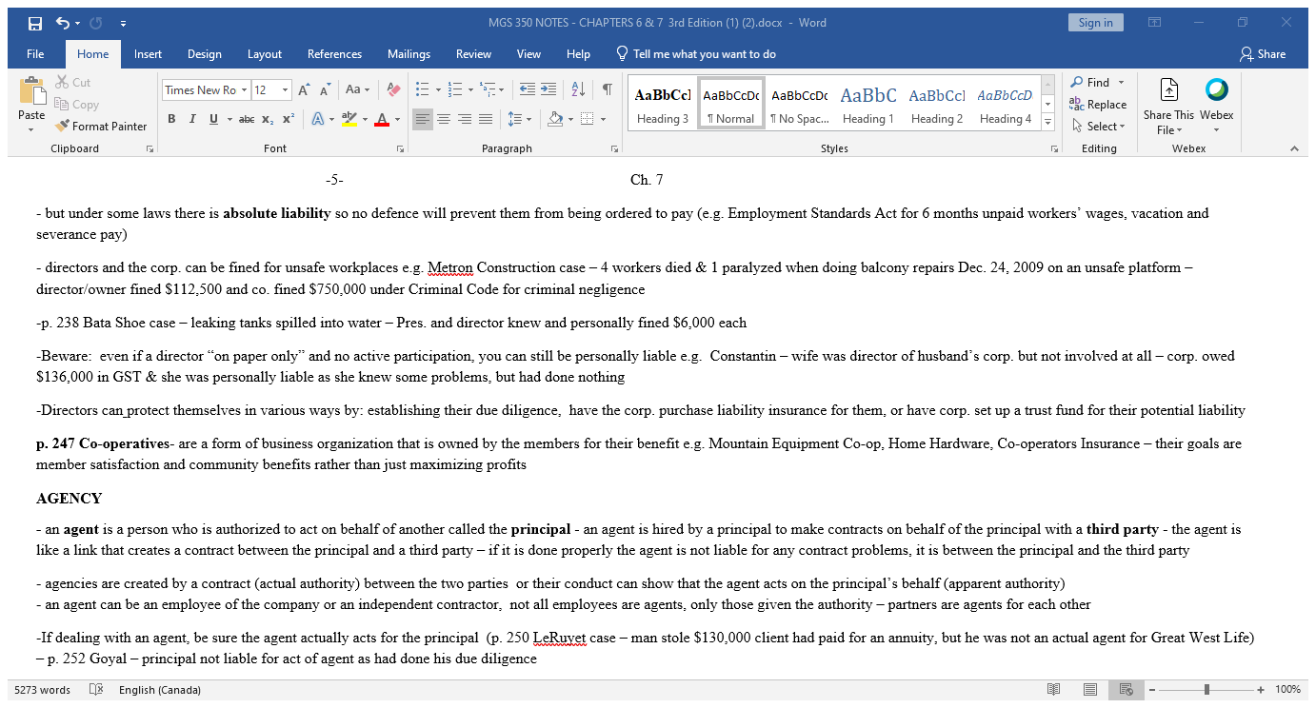The width and height of the screenshot is (1316, 708).
Task: Increase the font size
Action: coord(304,90)
